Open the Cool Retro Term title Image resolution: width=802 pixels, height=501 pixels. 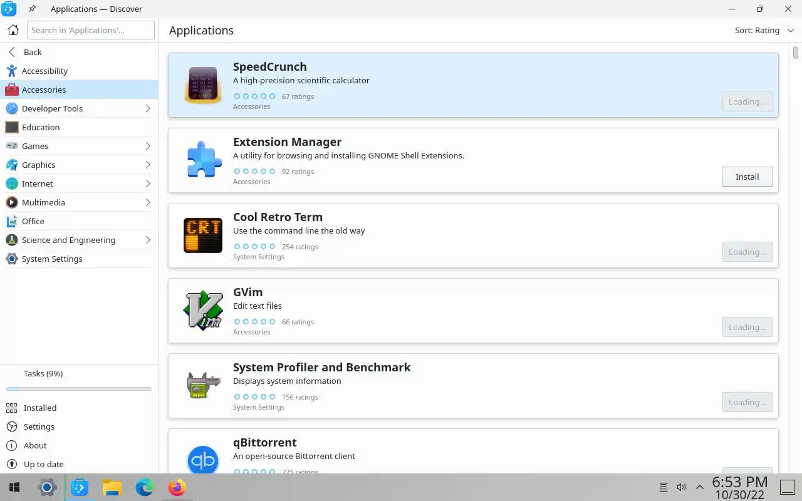[x=278, y=217]
